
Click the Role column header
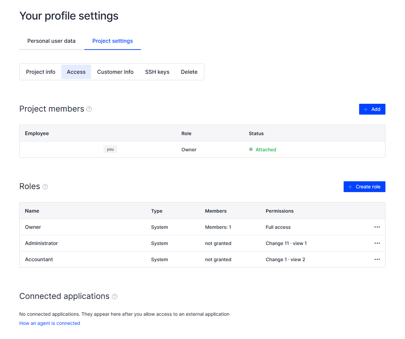(x=186, y=133)
